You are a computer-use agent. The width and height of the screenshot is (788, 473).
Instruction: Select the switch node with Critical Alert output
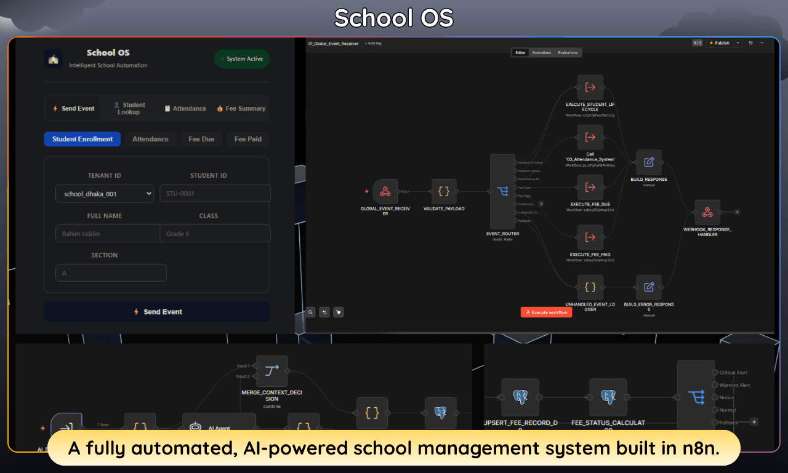tap(696, 397)
